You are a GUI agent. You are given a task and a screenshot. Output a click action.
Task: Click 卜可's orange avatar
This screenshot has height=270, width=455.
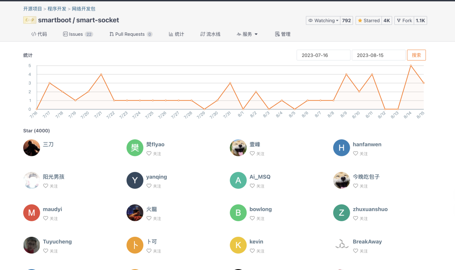(x=135, y=245)
